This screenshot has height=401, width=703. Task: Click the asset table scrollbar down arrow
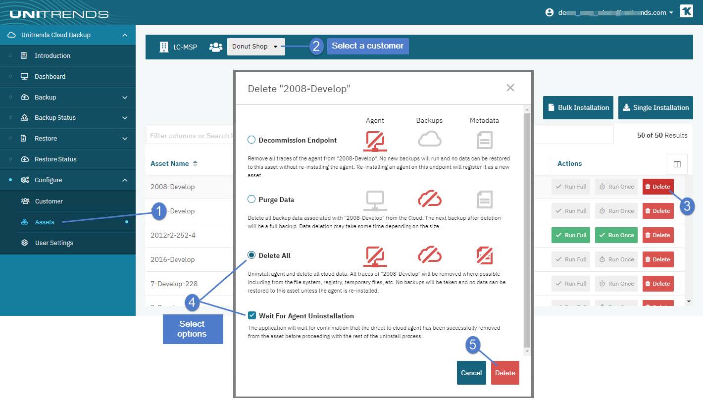689,301
